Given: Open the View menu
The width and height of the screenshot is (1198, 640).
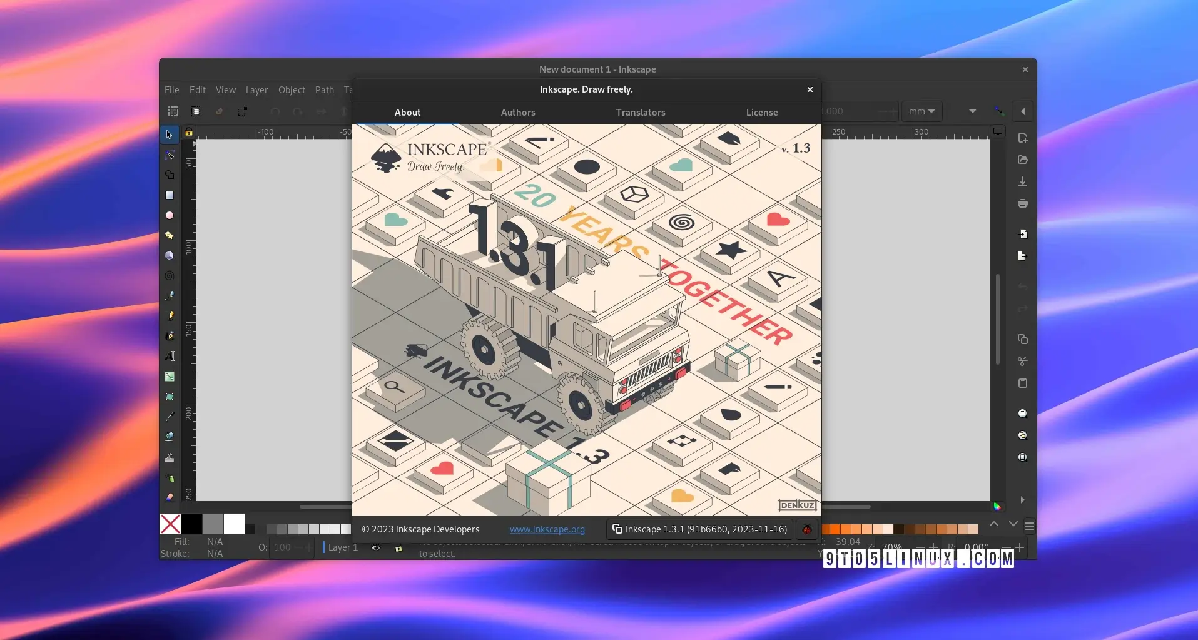Looking at the screenshot, I should (226, 90).
